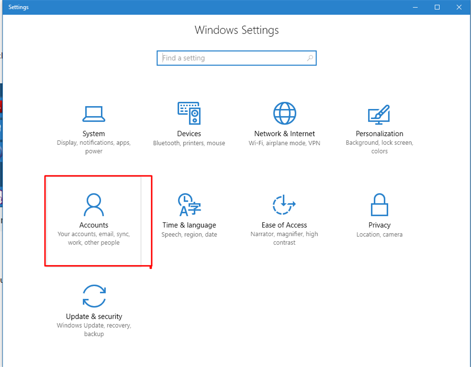Click the Time & language label
471x367 pixels.
pos(189,225)
